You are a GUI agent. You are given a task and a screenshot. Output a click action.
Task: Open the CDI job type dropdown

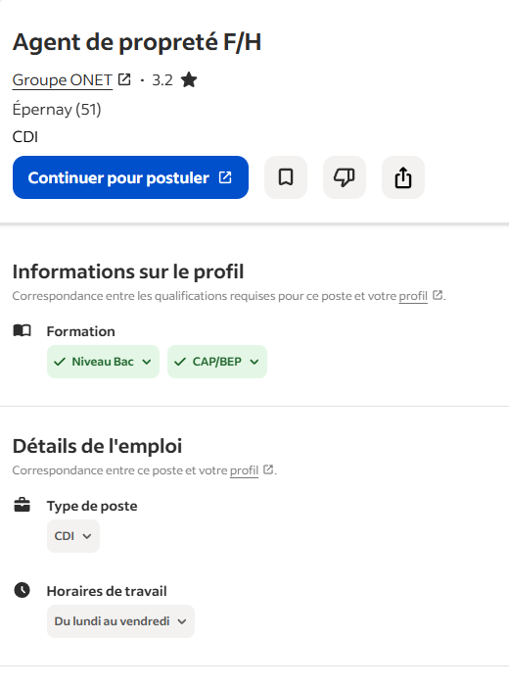coord(73,536)
